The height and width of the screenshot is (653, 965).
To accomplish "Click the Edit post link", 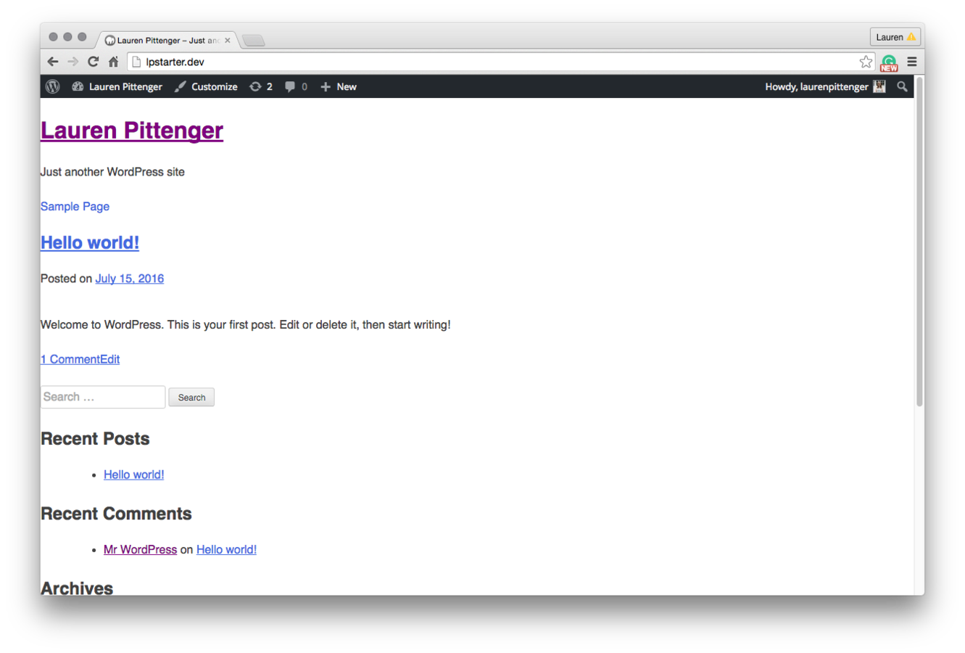I will point(110,359).
